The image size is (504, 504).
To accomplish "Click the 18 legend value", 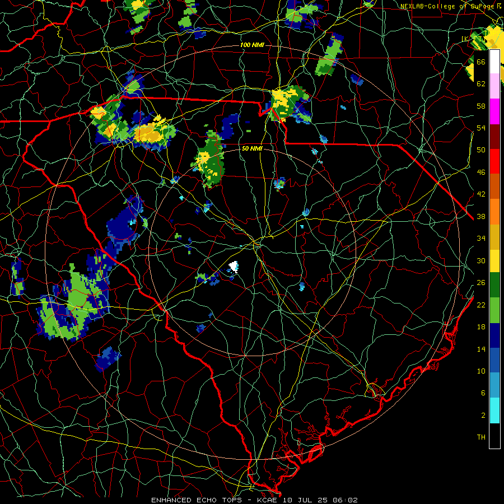I will [x=481, y=327].
